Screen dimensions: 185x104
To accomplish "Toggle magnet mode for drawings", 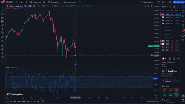I will (x=2, y=46).
